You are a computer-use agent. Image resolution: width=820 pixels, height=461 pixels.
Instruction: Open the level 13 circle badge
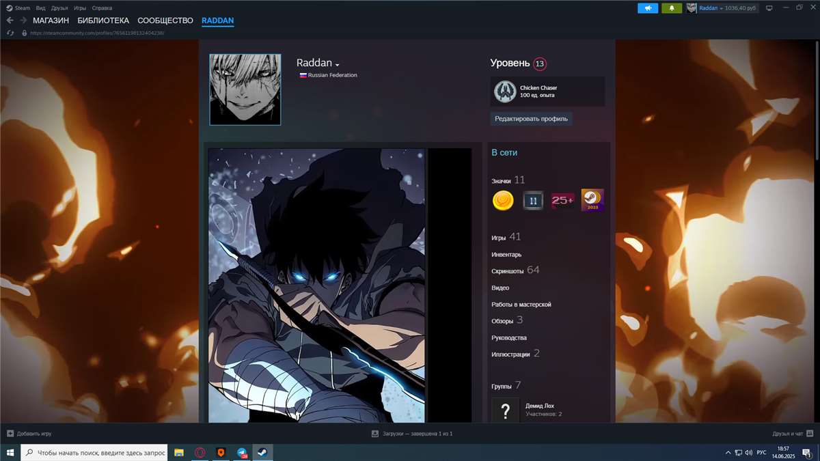pos(540,64)
